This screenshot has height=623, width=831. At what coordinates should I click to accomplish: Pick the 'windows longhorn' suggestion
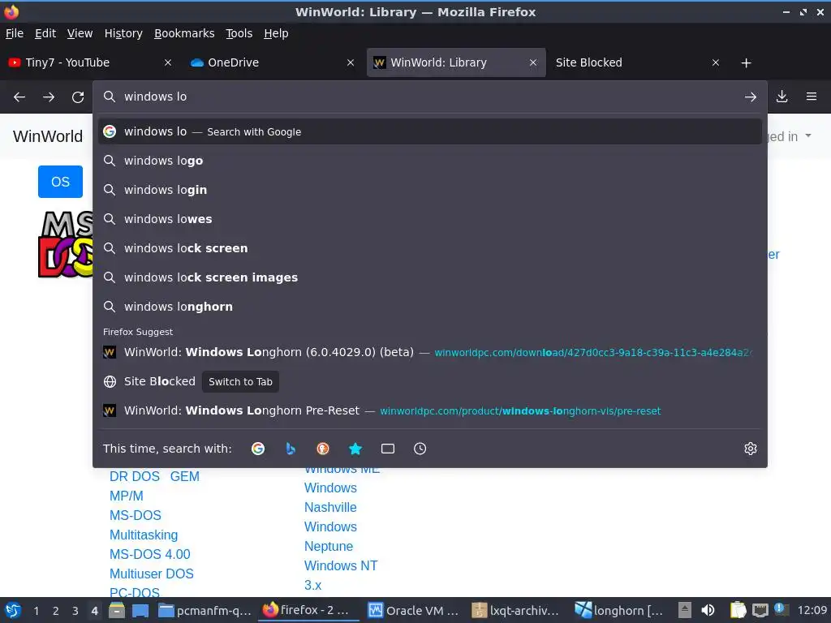[x=430, y=306]
